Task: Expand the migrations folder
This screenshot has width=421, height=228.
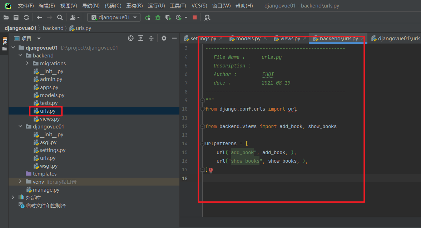Action: (x=28, y=64)
